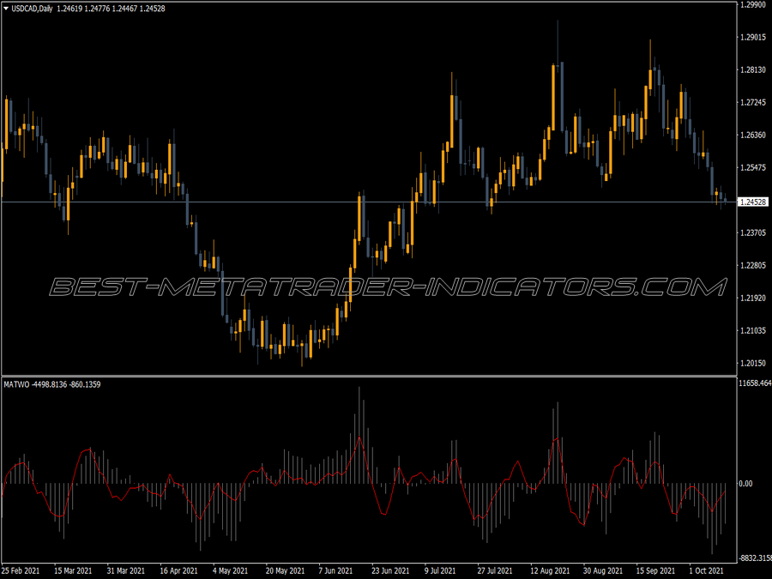Screen dimensions: 772x579
Task: Open the chart menu arrow beside USDCAD,Daily
Action: [x=6, y=9]
